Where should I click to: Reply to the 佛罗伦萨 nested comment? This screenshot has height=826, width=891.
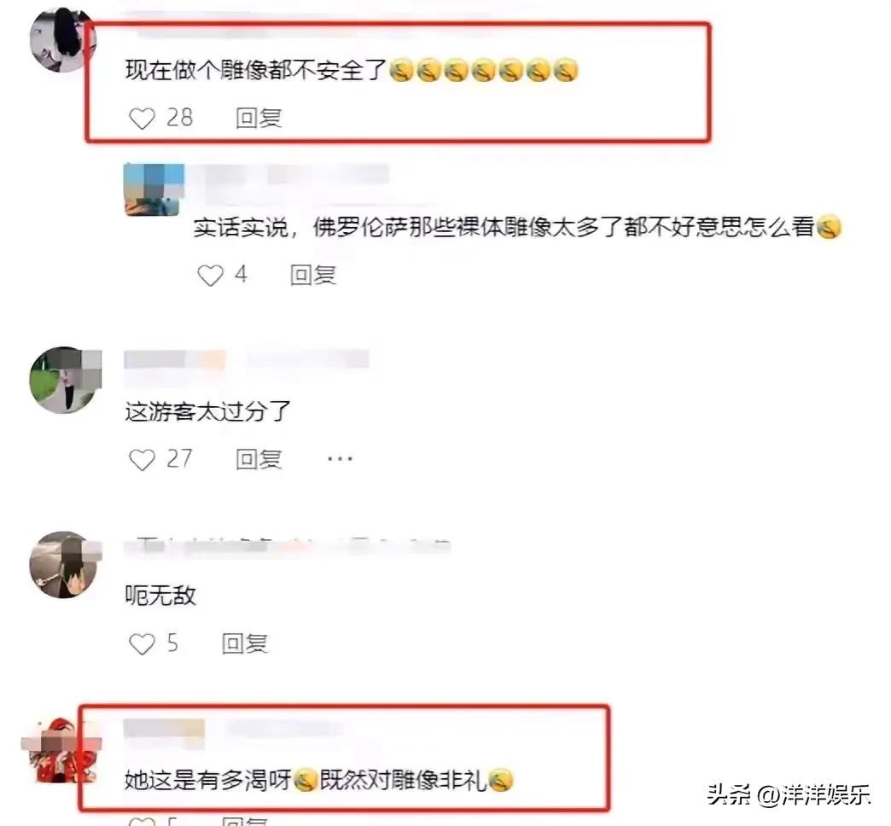(x=313, y=276)
